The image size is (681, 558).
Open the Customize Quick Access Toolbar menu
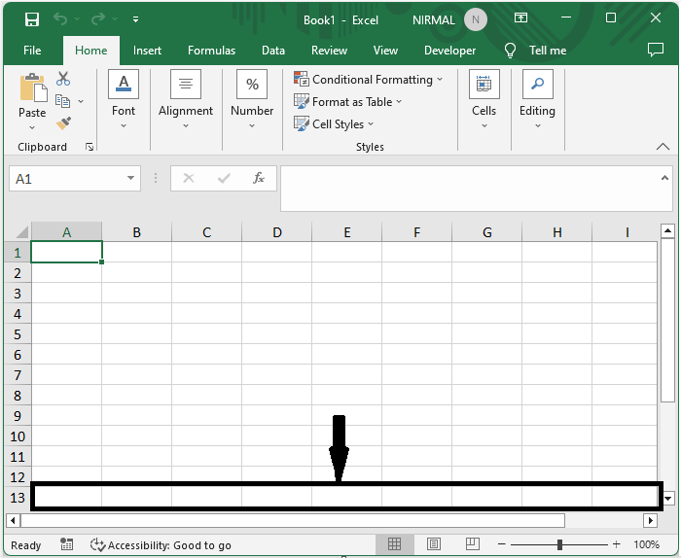click(135, 19)
